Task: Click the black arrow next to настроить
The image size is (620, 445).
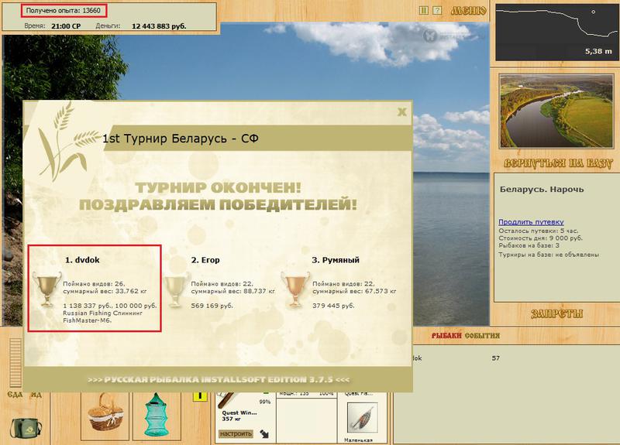Action: coord(264,434)
